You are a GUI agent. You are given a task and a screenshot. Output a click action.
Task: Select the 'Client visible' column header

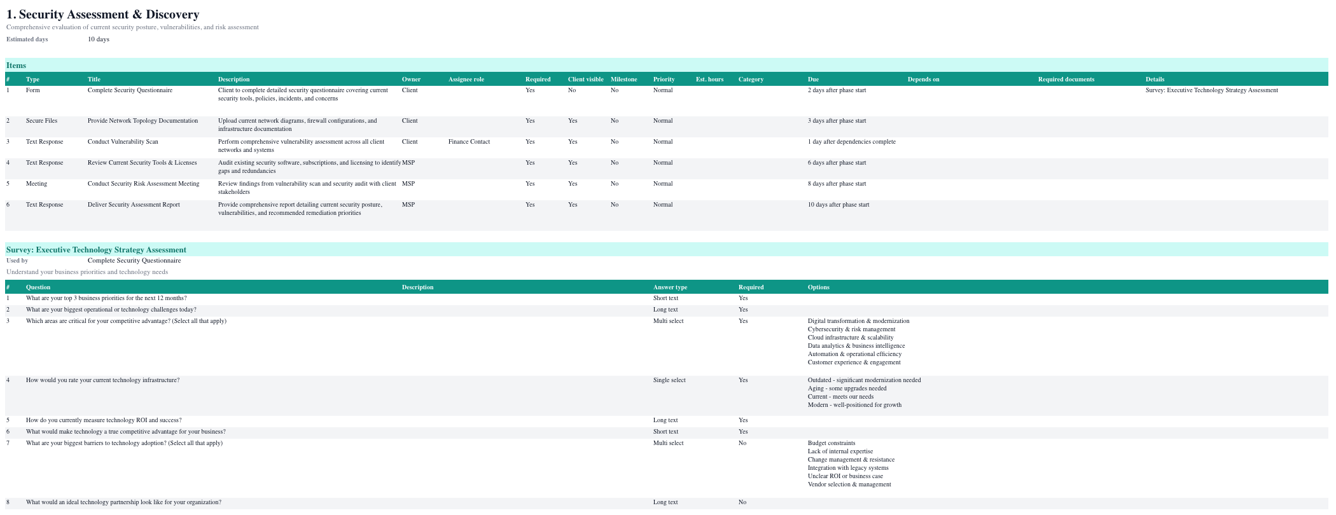[585, 79]
